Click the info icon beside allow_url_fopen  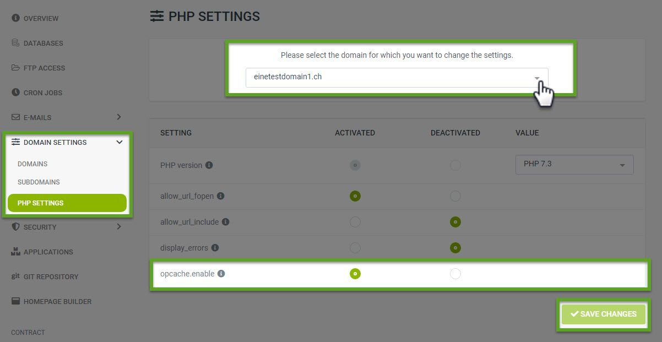point(221,196)
